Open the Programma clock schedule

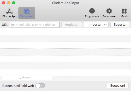(x=92, y=11)
